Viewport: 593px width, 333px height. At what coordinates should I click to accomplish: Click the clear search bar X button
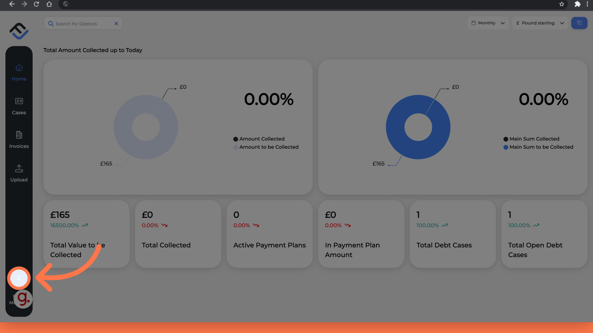point(116,23)
